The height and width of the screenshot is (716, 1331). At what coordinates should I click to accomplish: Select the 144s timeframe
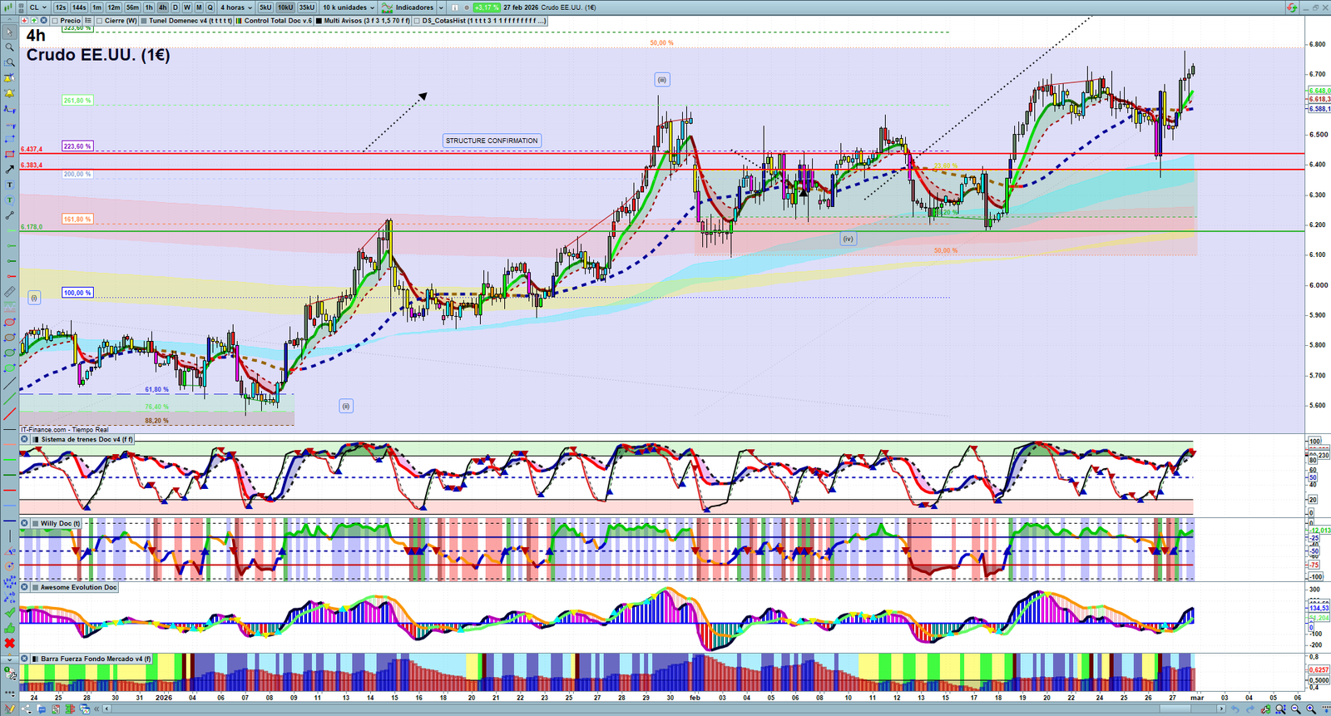(79, 7)
